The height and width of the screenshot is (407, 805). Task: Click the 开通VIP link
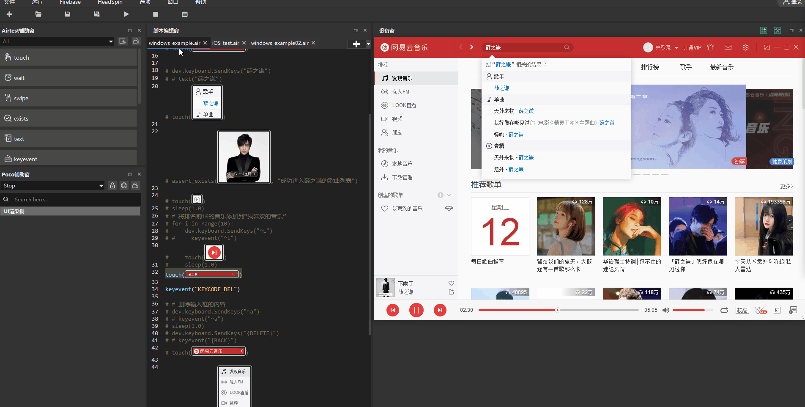(693, 48)
